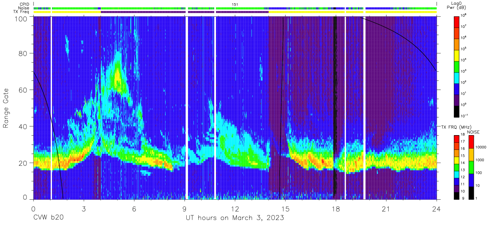
Task: Click the '100' tick on Range Gate axis
Action: click(x=22, y=19)
